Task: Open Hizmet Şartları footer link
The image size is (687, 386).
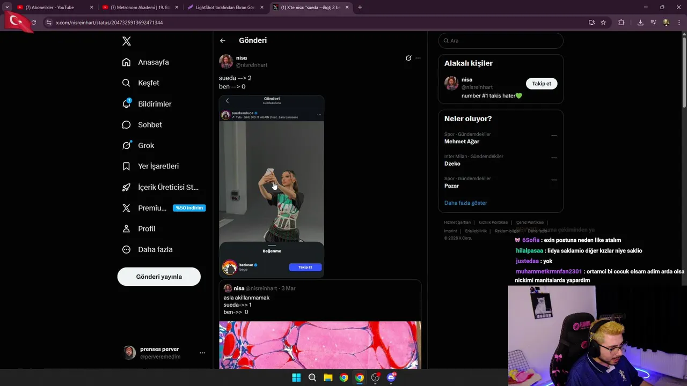Action: (457, 222)
